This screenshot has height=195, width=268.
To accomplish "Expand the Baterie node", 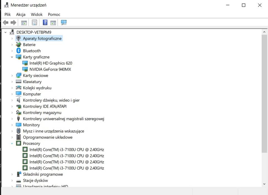I will [12, 45].
